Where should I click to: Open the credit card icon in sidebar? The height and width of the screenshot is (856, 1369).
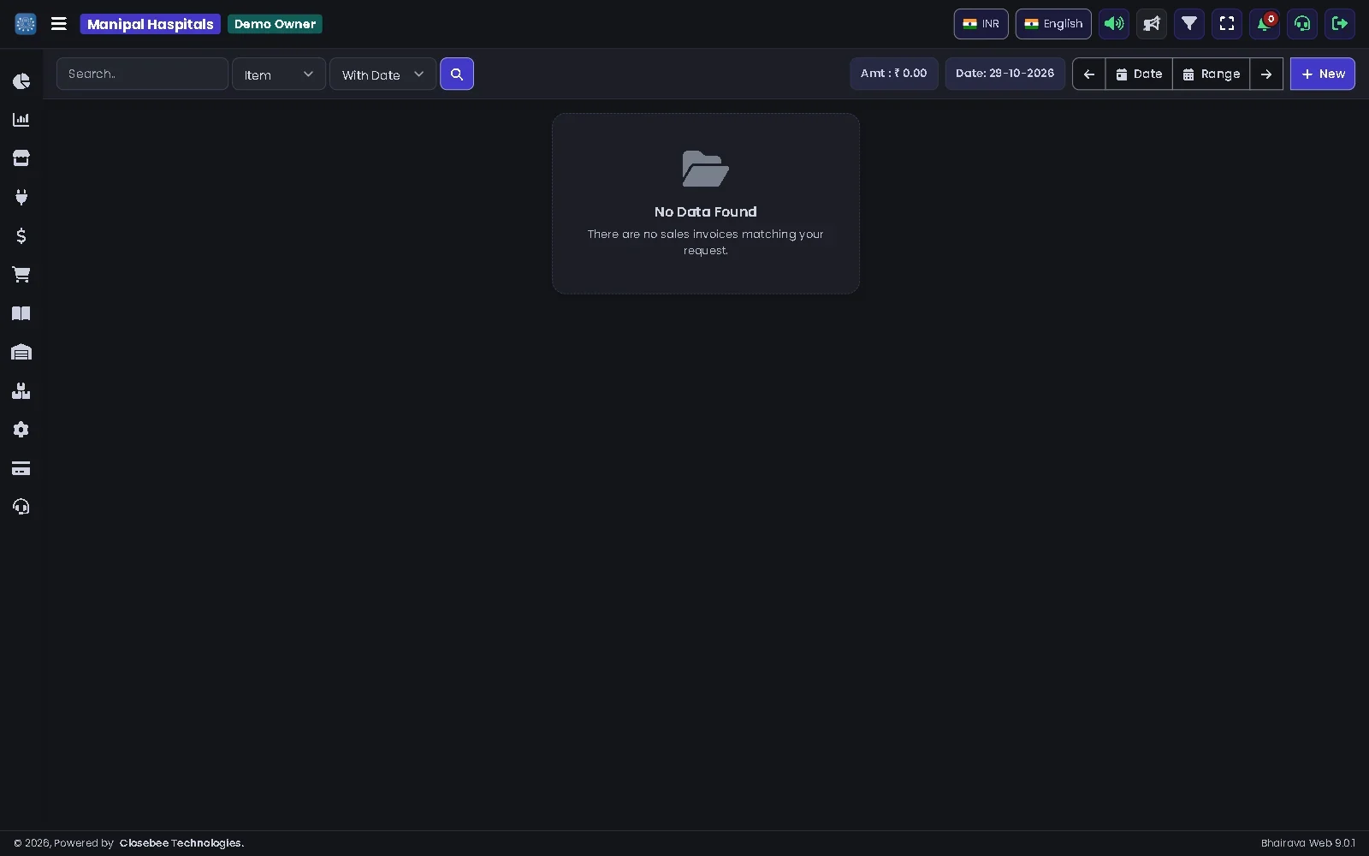pyautogui.click(x=21, y=468)
